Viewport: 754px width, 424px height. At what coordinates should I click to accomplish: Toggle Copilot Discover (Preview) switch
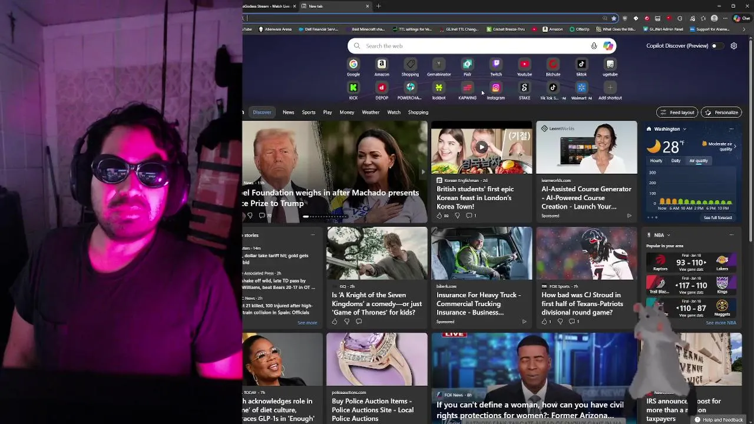pos(717,46)
